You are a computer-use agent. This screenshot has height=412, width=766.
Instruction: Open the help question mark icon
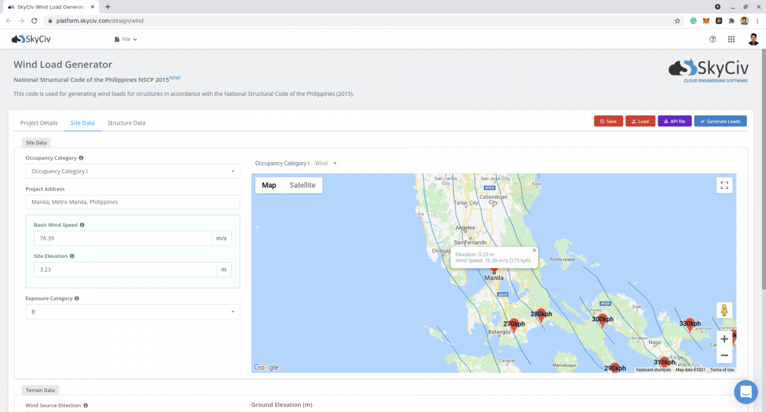pyautogui.click(x=713, y=40)
